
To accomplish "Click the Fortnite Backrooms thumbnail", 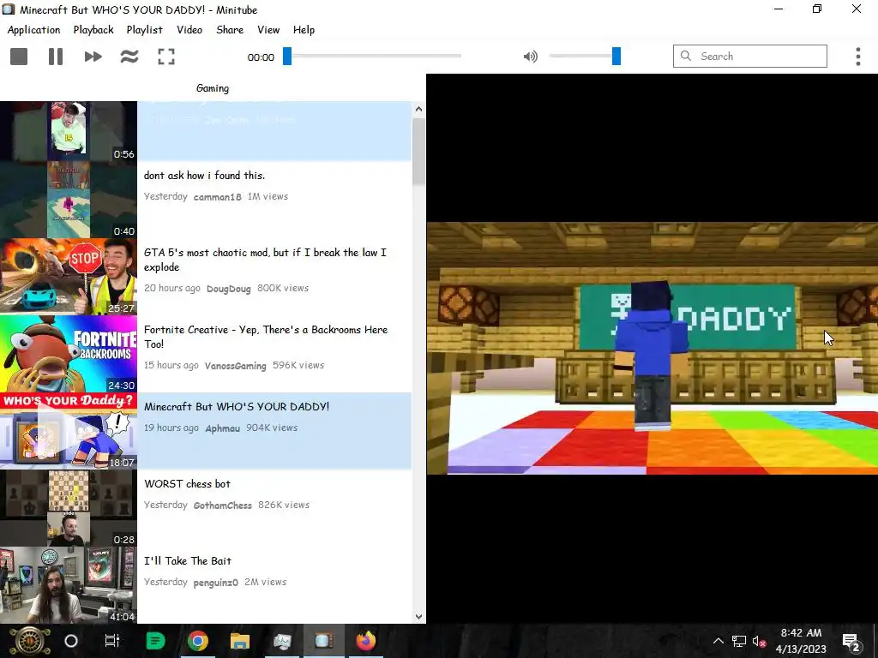I will click(69, 354).
